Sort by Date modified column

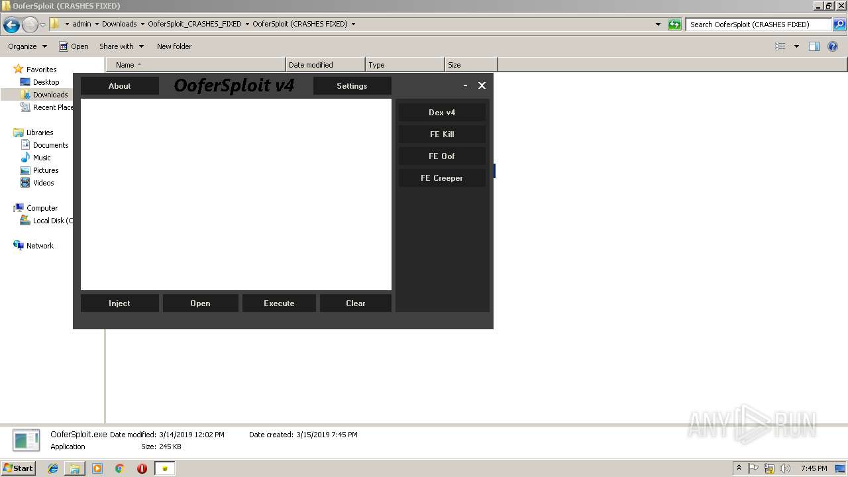[325, 65]
